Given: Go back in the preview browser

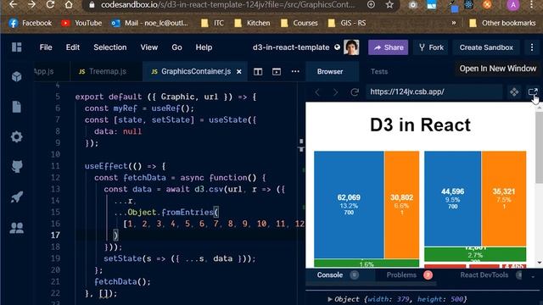Looking at the screenshot, I should 317,92.
